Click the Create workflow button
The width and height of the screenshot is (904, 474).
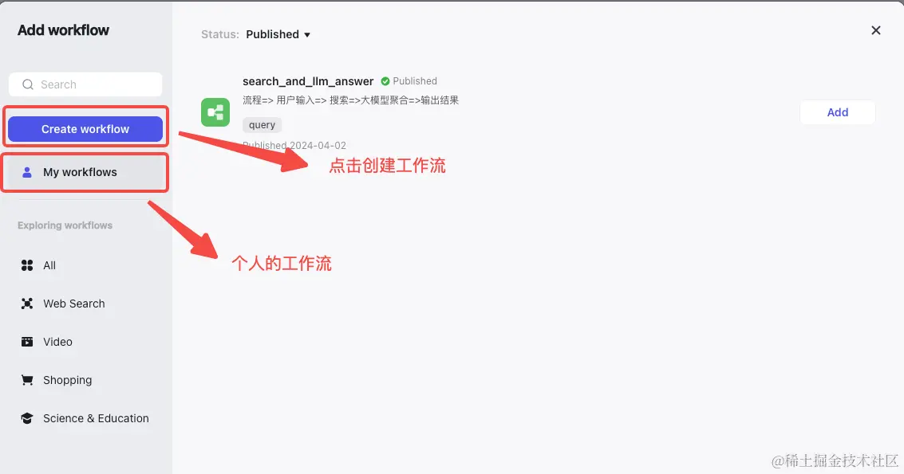85,127
